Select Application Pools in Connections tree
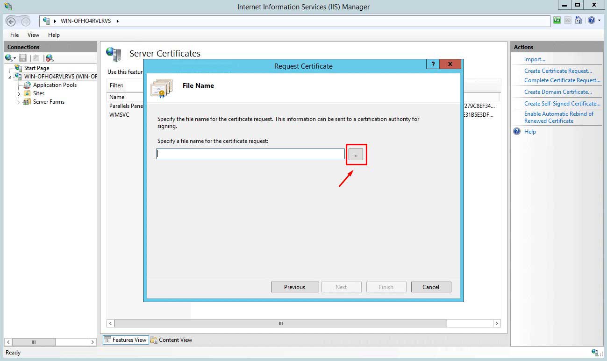 coord(55,85)
